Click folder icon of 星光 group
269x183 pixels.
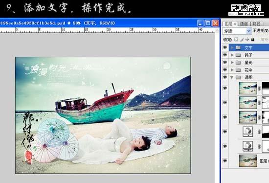pyautogui.click(x=238, y=62)
